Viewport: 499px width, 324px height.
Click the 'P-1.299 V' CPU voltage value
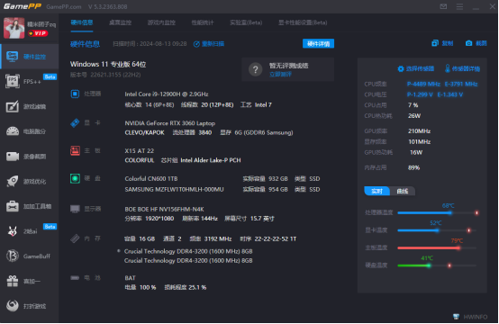pos(420,94)
